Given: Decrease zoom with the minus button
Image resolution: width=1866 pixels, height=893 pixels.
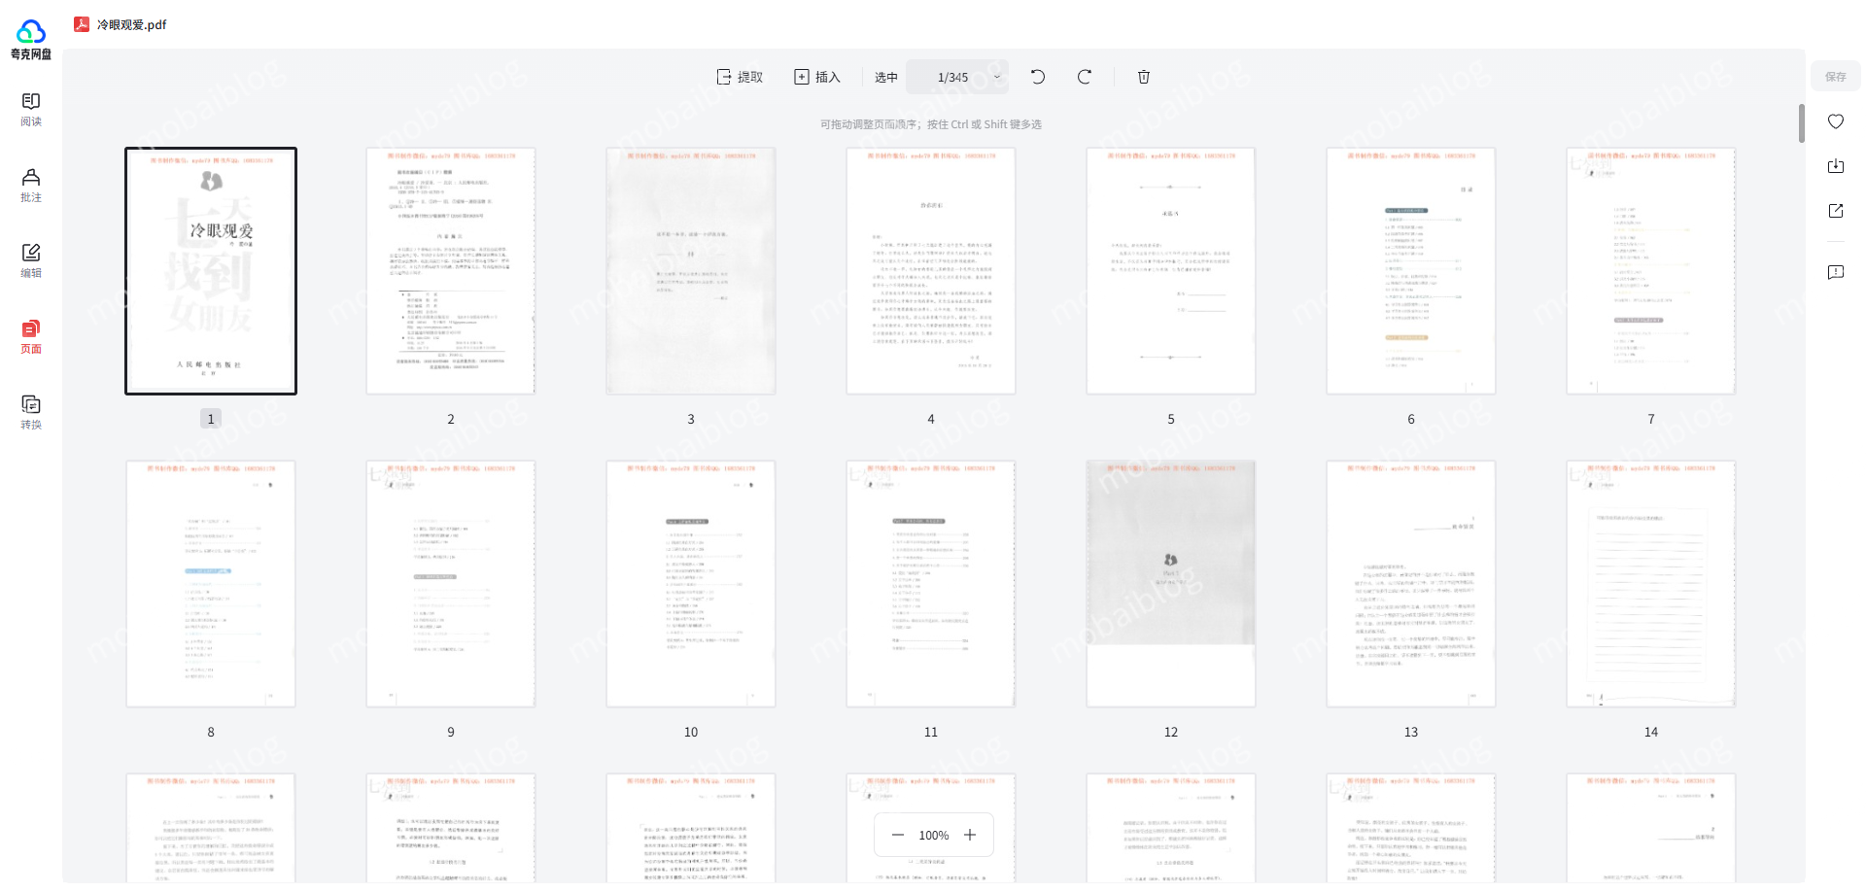Looking at the screenshot, I should pyautogui.click(x=898, y=835).
